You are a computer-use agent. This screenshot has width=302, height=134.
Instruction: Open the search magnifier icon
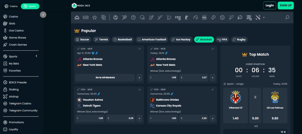[x=287, y=18]
